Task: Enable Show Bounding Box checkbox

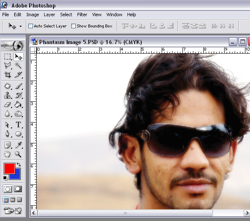Action: point(73,26)
